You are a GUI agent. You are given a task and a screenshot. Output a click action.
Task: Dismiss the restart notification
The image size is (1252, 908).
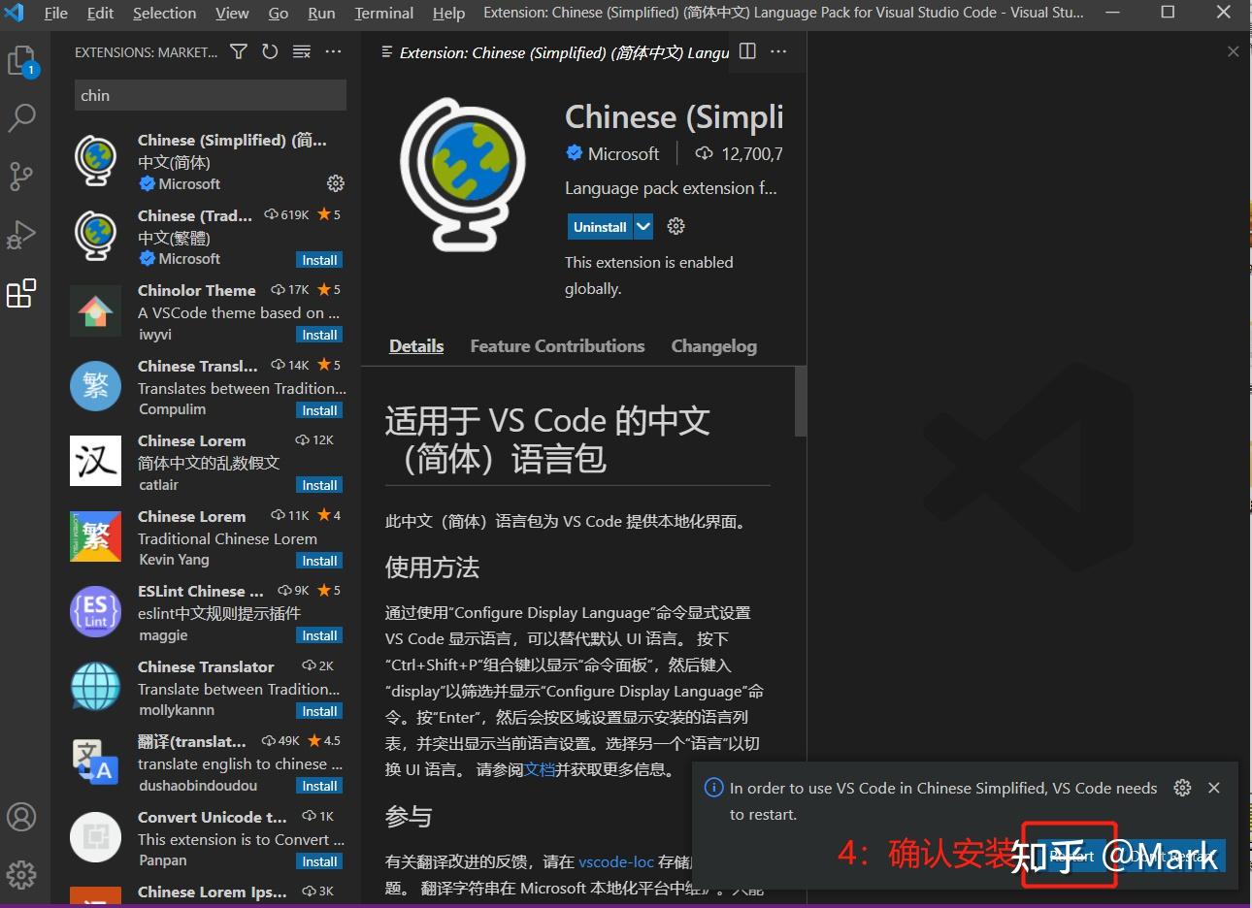tap(1214, 788)
